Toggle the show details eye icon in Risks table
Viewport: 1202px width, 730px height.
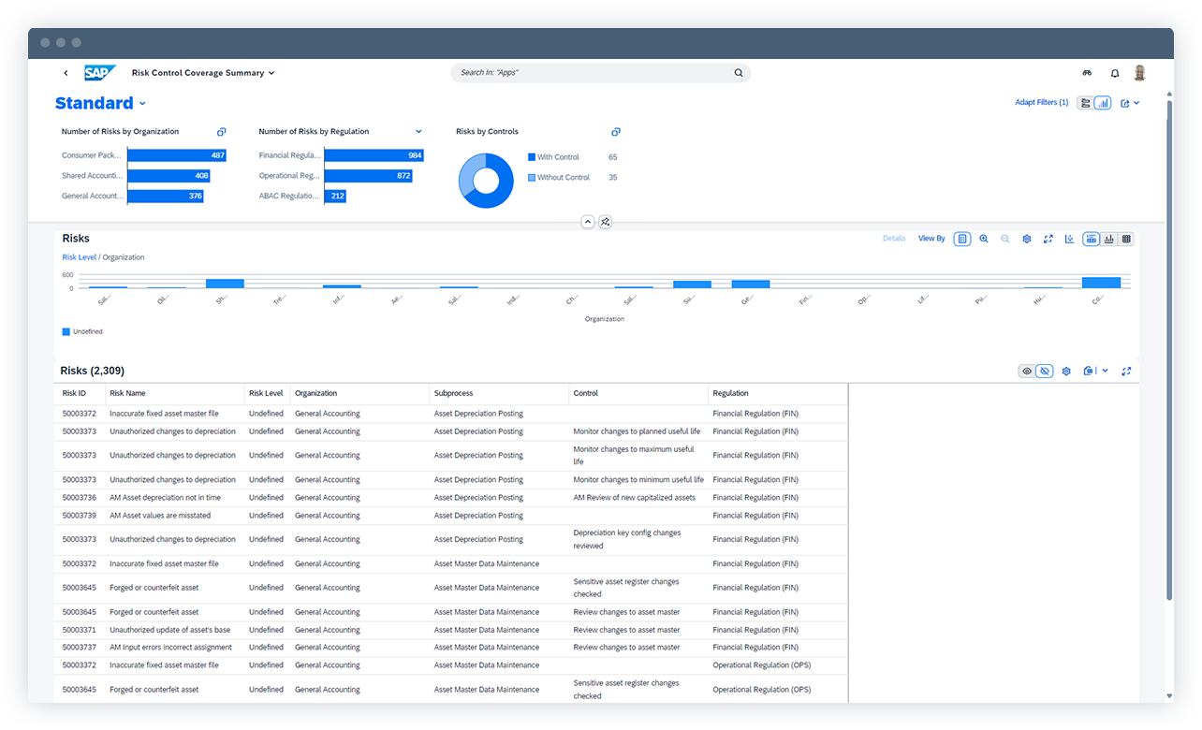[x=1026, y=371]
